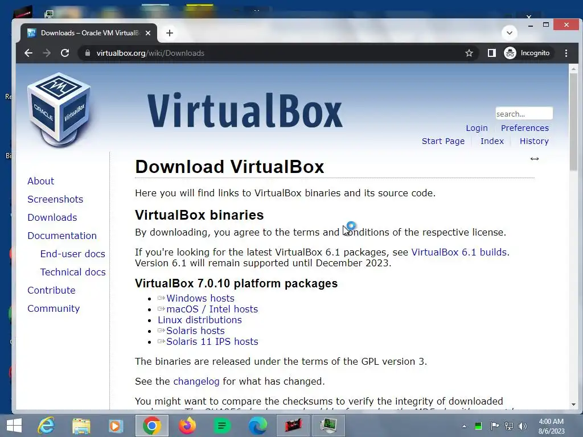Open Community in the left sidebar
The height and width of the screenshot is (437, 583).
[x=54, y=308]
